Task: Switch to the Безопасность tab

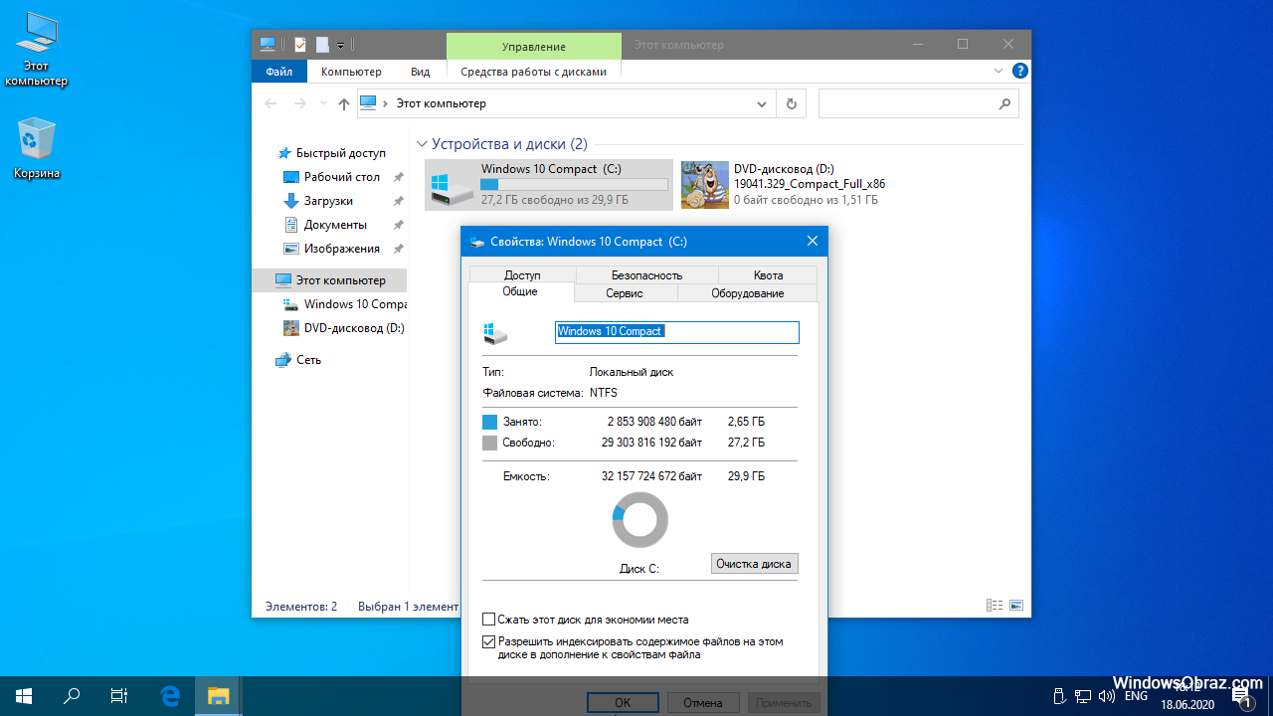Action: 645,275
